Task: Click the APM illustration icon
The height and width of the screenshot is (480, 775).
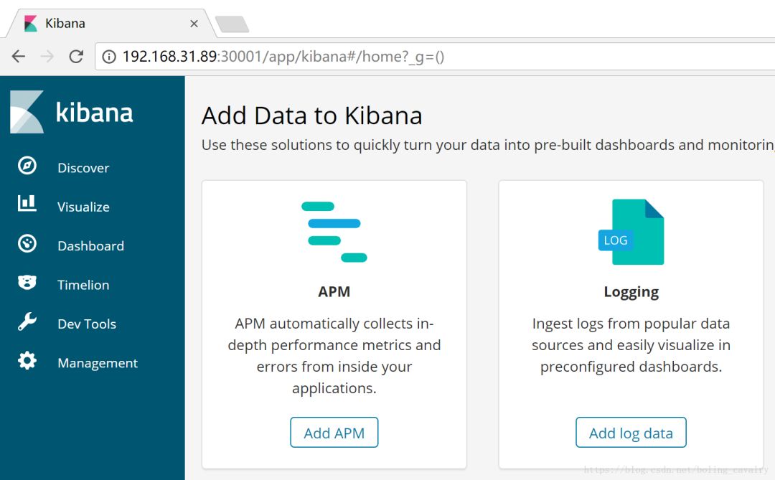Action: [x=334, y=232]
